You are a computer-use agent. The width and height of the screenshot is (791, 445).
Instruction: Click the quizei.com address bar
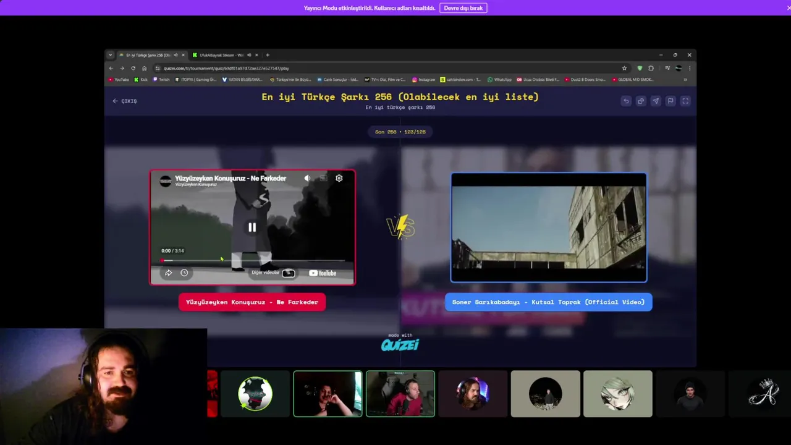[391, 68]
